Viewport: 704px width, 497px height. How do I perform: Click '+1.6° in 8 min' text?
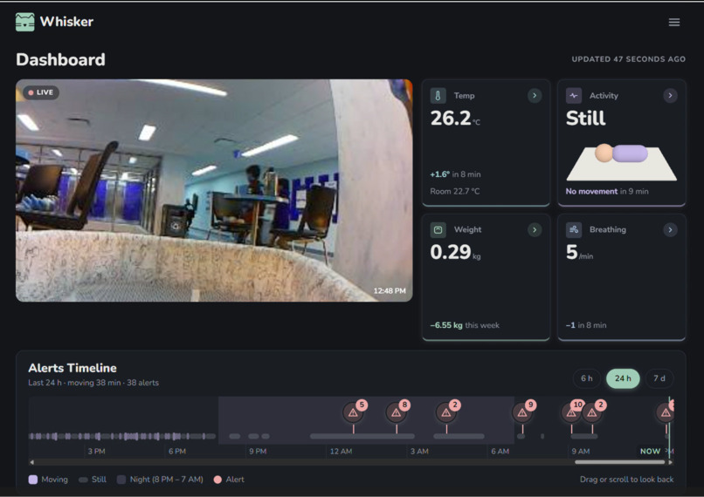point(455,174)
